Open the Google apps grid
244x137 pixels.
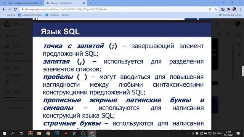(229, 24)
